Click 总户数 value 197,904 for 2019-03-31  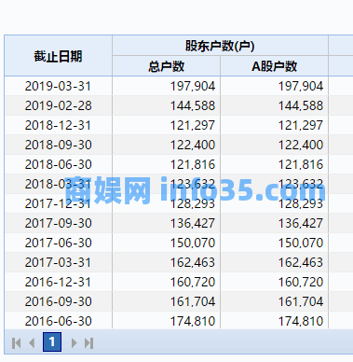(193, 86)
